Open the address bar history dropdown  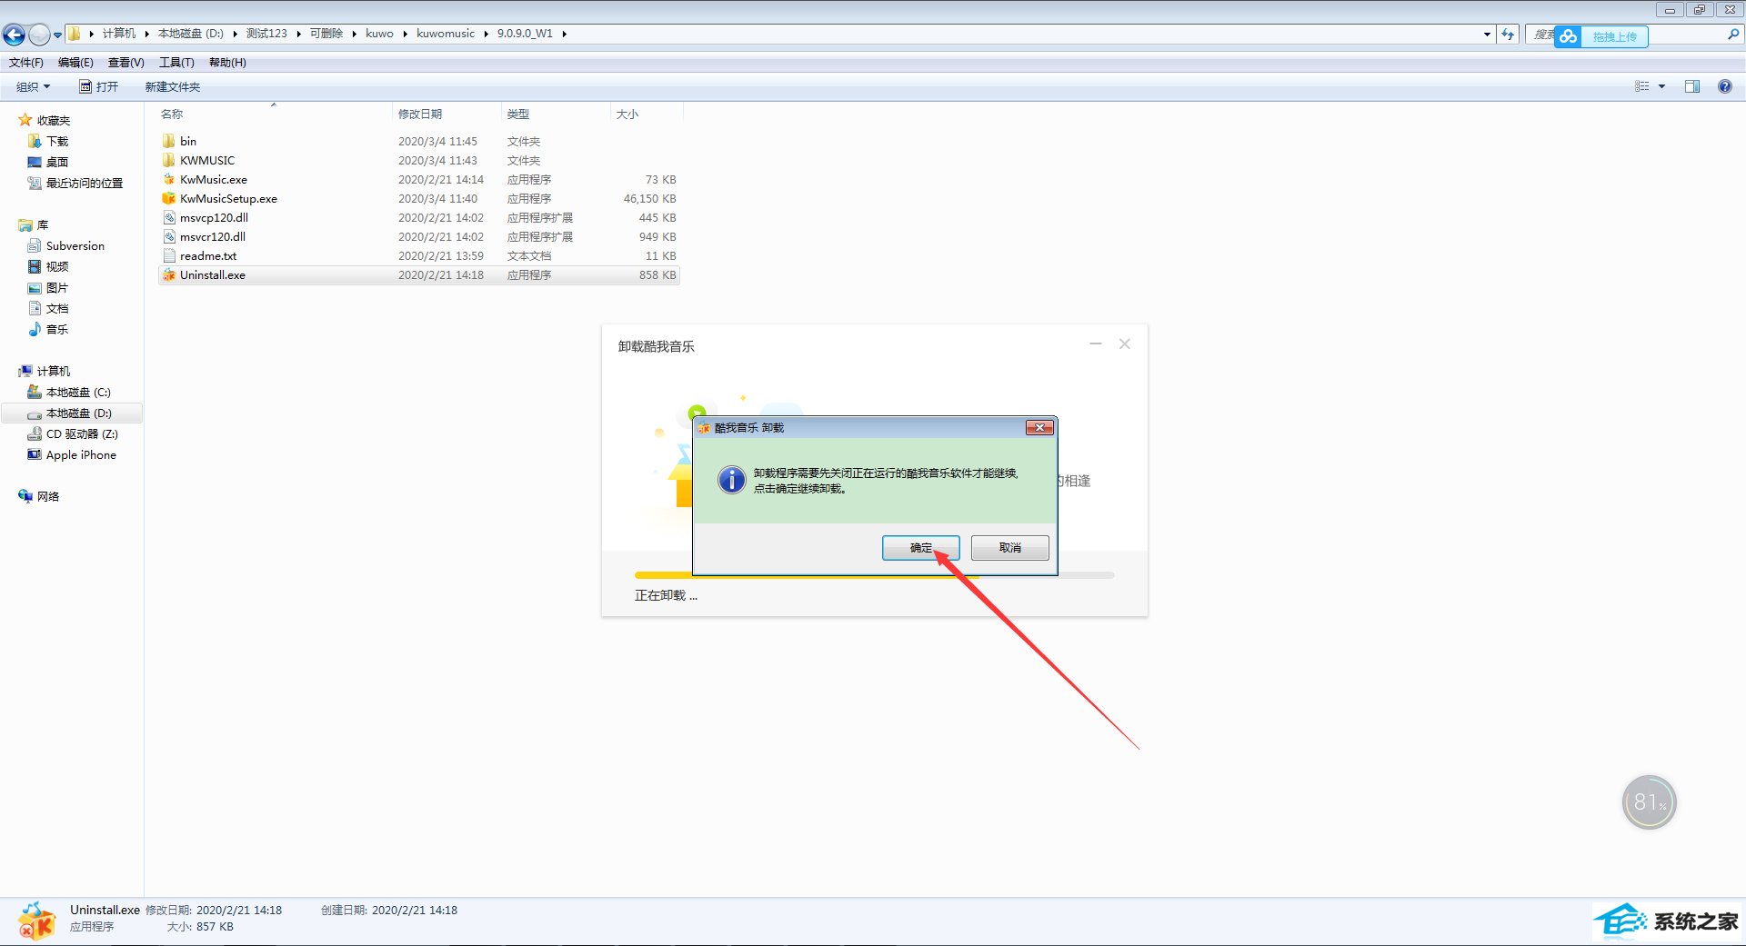[1487, 35]
